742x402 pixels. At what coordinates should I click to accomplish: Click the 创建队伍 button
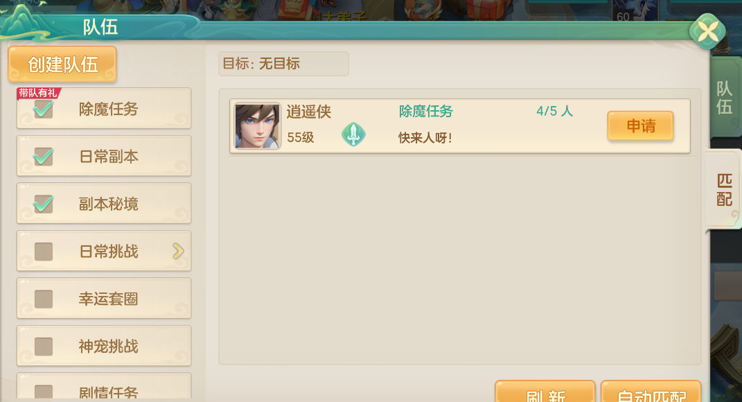62,64
